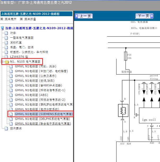Open 前盖板、仪表板处、车内照明 entry

tap(29, 52)
